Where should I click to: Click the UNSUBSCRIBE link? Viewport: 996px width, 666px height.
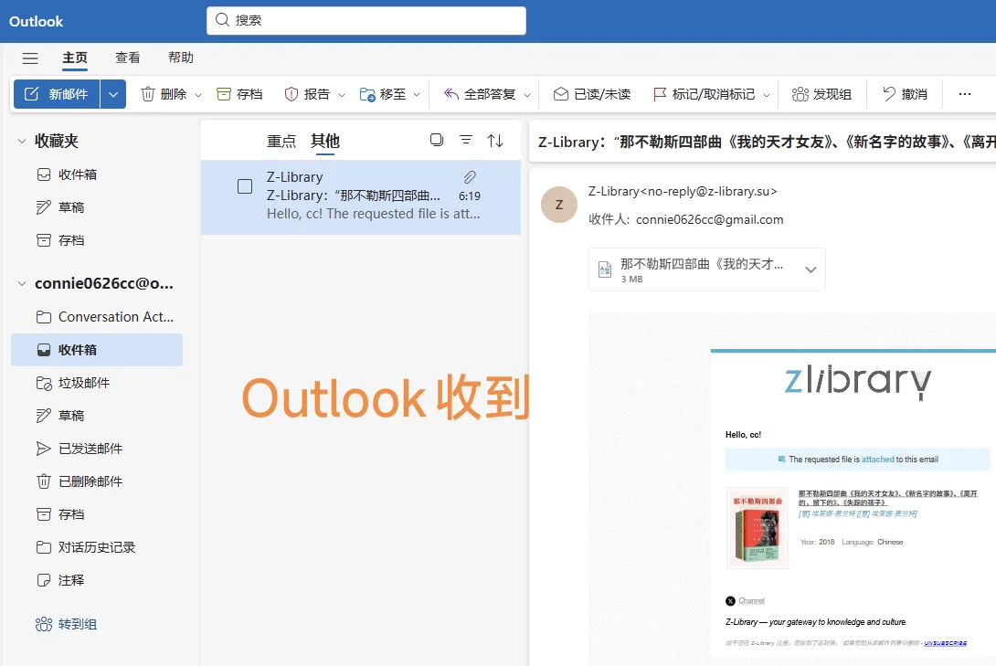(x=945, y=643)
